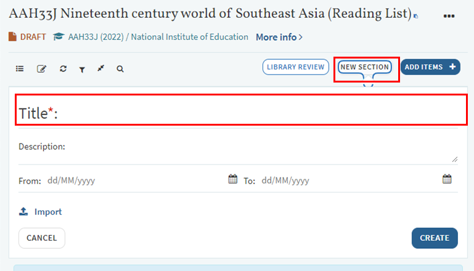Open the table of contents list icon

(x=21, y=69)
